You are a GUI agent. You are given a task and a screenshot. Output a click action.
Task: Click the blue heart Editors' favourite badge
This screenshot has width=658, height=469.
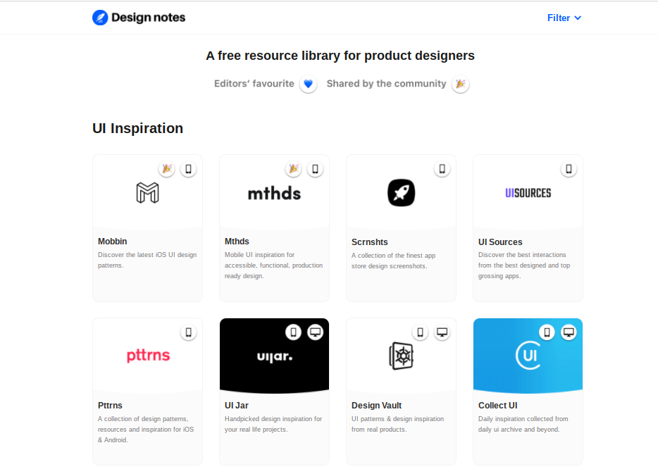pyautogui.click(x=308, y=84)
